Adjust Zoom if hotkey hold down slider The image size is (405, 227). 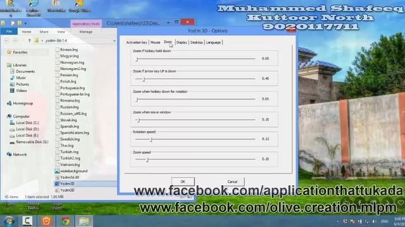coord(196,59)
